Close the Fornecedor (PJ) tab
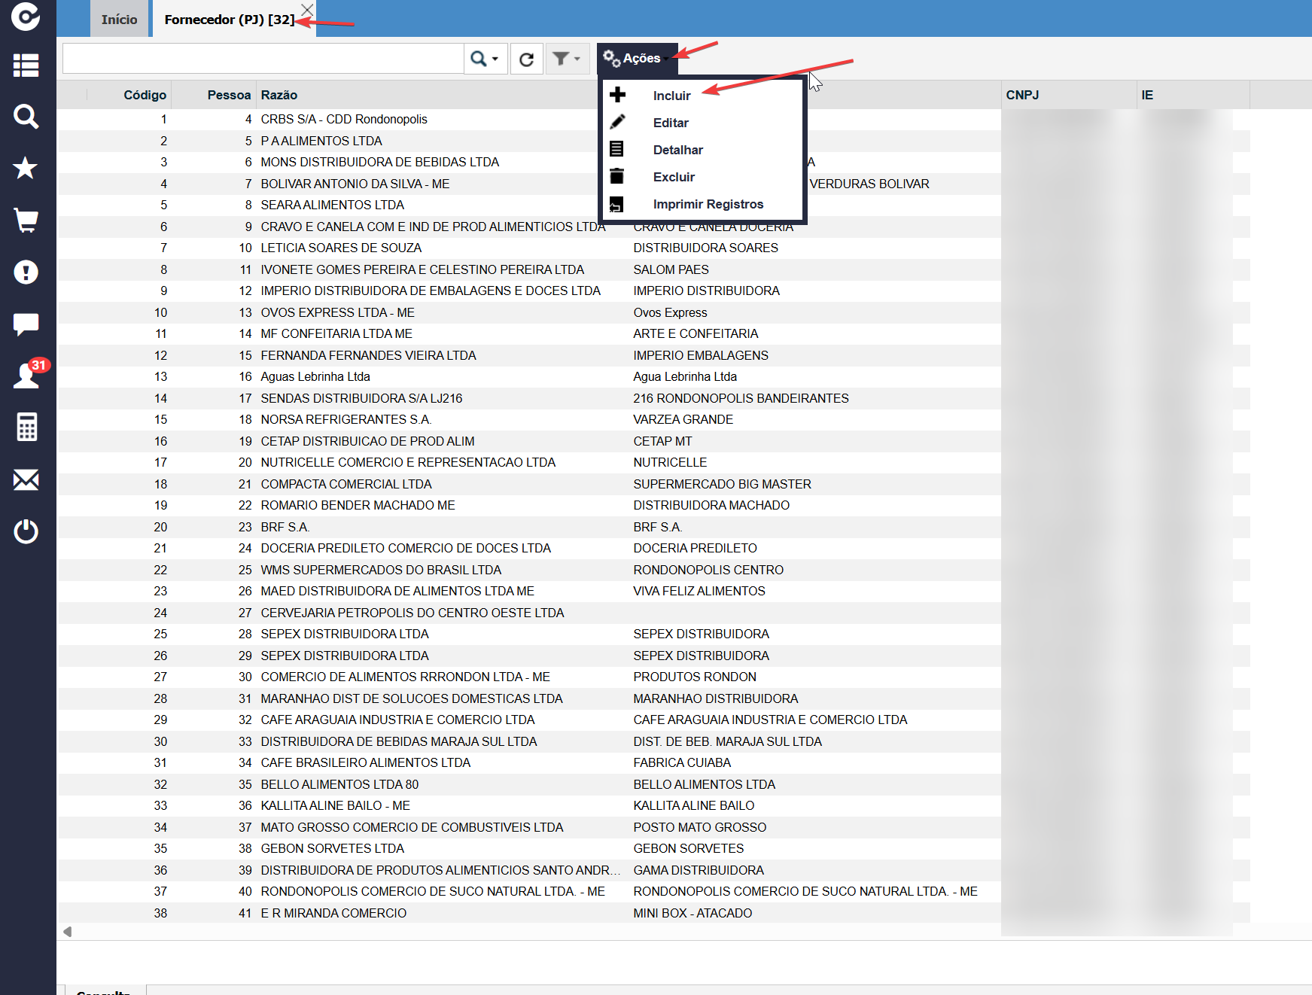The width and height of the screenshot is (1312, 995). (307, 9)
